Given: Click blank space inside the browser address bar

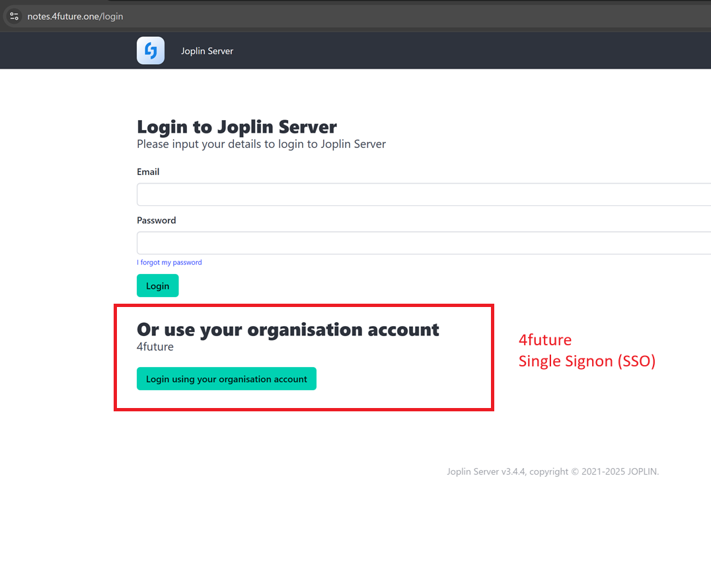Looking at the screenshot, I should tap(396, 16).
